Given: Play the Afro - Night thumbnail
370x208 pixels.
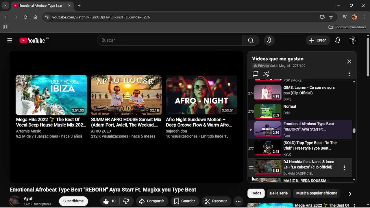Looking at the screenshot, I should (x=201, y=95).
